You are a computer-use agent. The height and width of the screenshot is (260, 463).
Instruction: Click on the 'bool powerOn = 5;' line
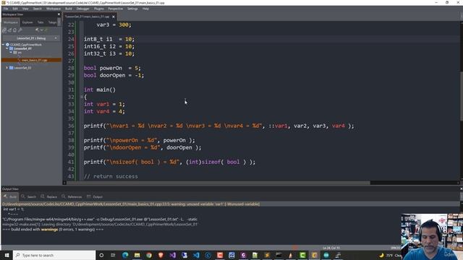[112, 68]
